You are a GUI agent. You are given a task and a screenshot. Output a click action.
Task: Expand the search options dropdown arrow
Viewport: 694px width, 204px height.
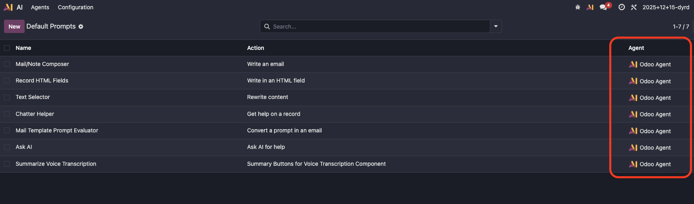[495, 27]
